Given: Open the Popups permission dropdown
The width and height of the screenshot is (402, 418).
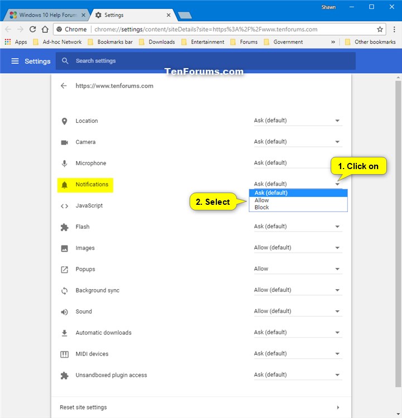Looking at the screenshot, I should click(x=298, y=269).
